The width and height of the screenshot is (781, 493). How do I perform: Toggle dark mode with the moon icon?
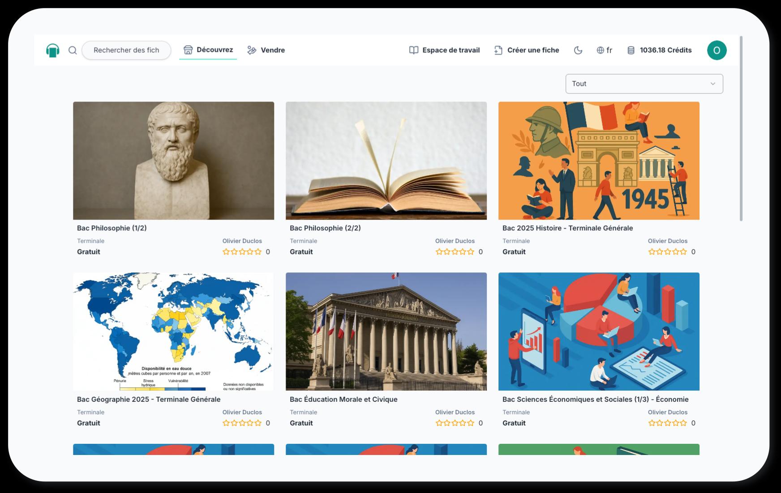pyautogui.click(x=578, y=50)
